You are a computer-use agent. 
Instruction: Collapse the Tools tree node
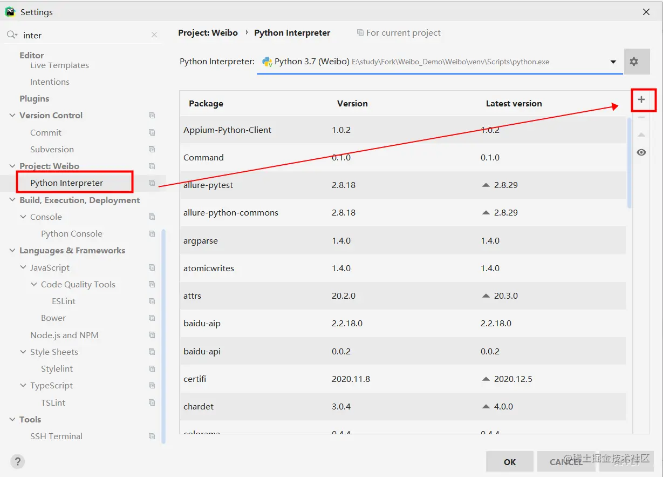pyautogui.click(x=12, y=419)
